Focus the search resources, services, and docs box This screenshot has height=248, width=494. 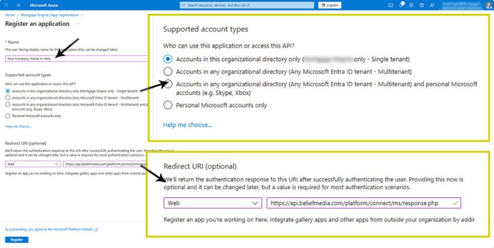(247, 6)
